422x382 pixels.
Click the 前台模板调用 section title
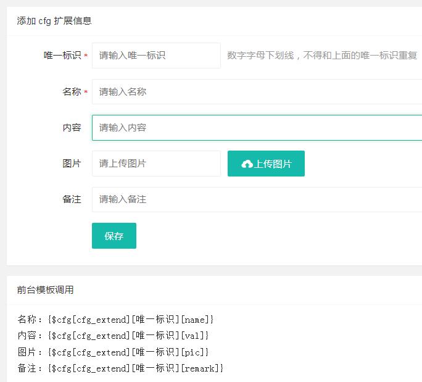point(46,290)
